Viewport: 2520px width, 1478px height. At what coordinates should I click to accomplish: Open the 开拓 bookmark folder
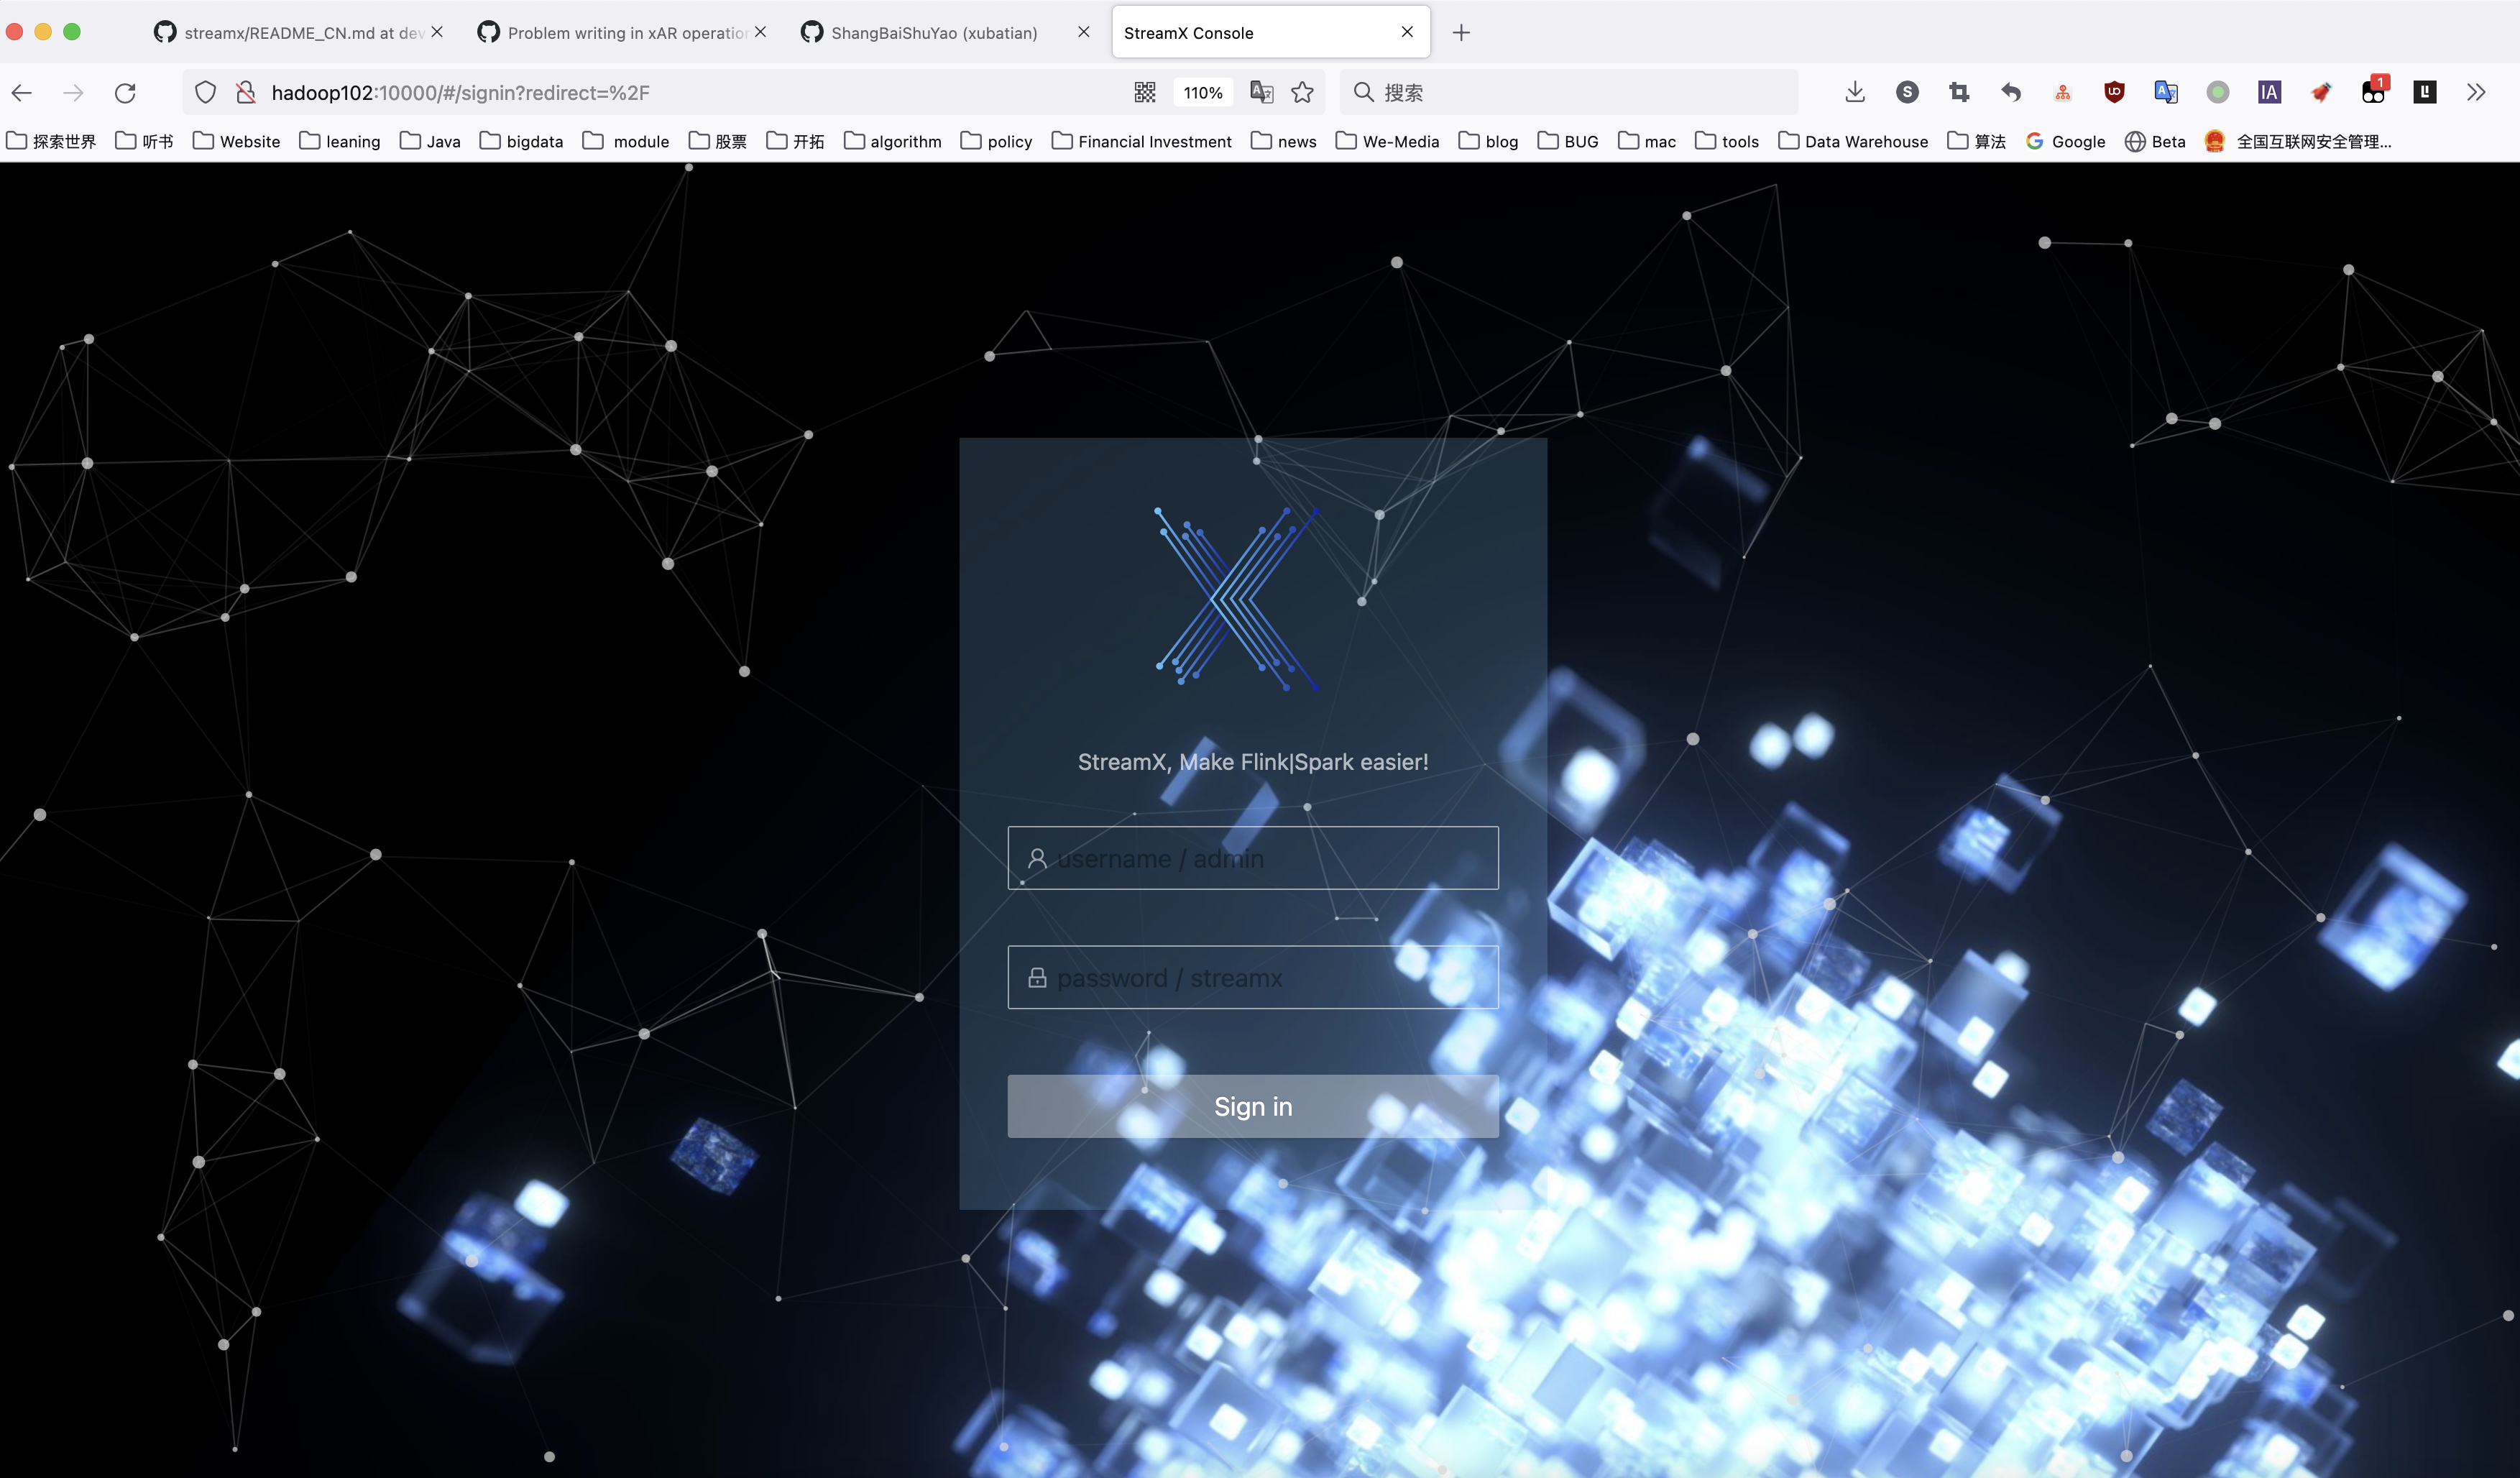pos(795,141)
